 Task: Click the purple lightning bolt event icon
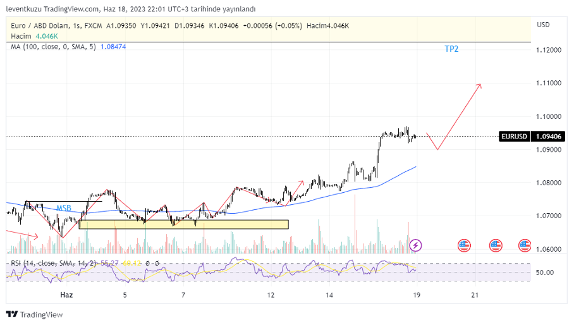tap(416, 245)
